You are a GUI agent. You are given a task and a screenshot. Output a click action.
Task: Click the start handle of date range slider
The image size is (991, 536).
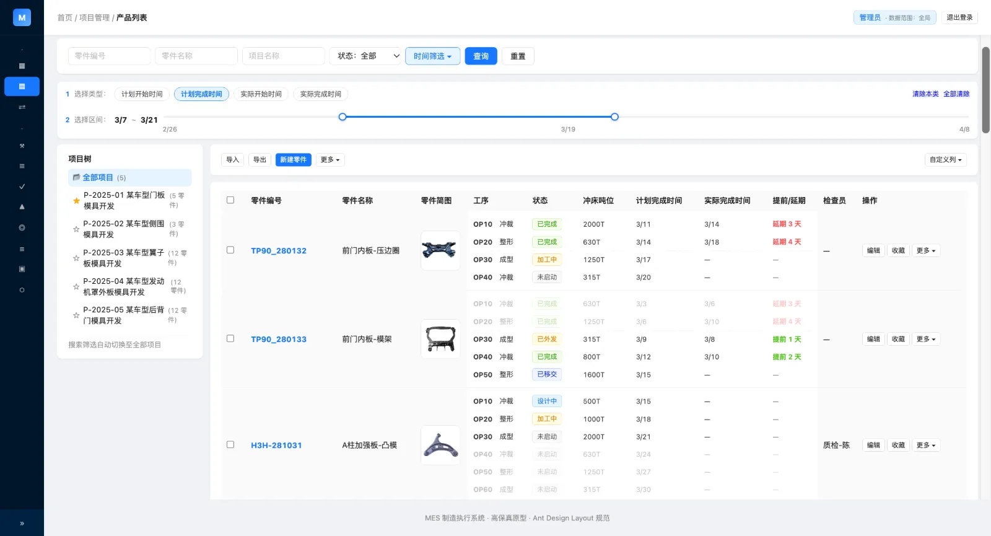pos(343,116)
